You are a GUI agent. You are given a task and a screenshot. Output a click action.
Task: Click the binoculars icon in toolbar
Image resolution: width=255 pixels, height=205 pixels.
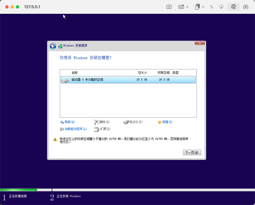click(246, 7)
